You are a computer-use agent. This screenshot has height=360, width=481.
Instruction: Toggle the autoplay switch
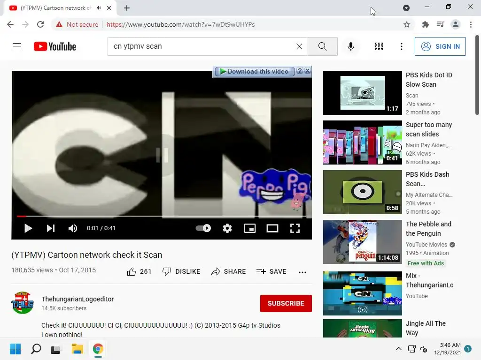[203, 228]
